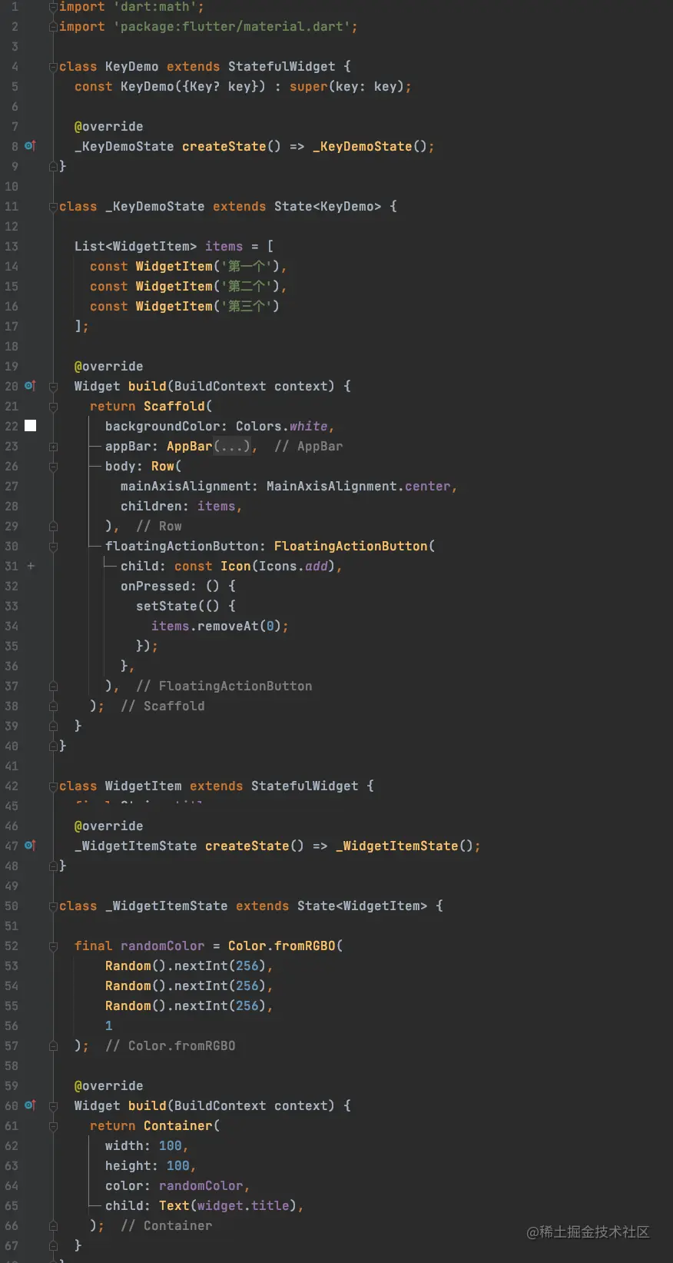The image size is (673, 1263).
Task: Expand the folded appBar region on line 23
Action: click(54, 447)
